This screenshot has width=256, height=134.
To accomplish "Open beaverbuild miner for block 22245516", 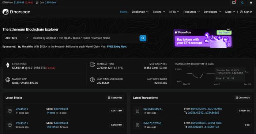I will [61, 109].
